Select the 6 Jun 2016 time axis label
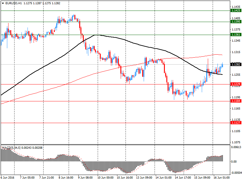Image resolution: width=242 pixels, height=181 pixels. (7, 178)
